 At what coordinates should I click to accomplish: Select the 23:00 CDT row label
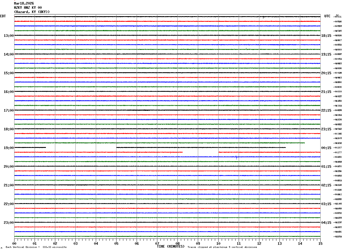click(9, 223)
